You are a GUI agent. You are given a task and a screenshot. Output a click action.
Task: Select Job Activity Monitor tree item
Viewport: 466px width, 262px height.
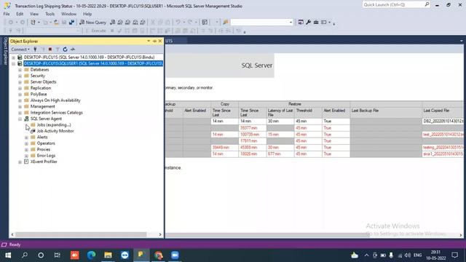tap(55, 131)
